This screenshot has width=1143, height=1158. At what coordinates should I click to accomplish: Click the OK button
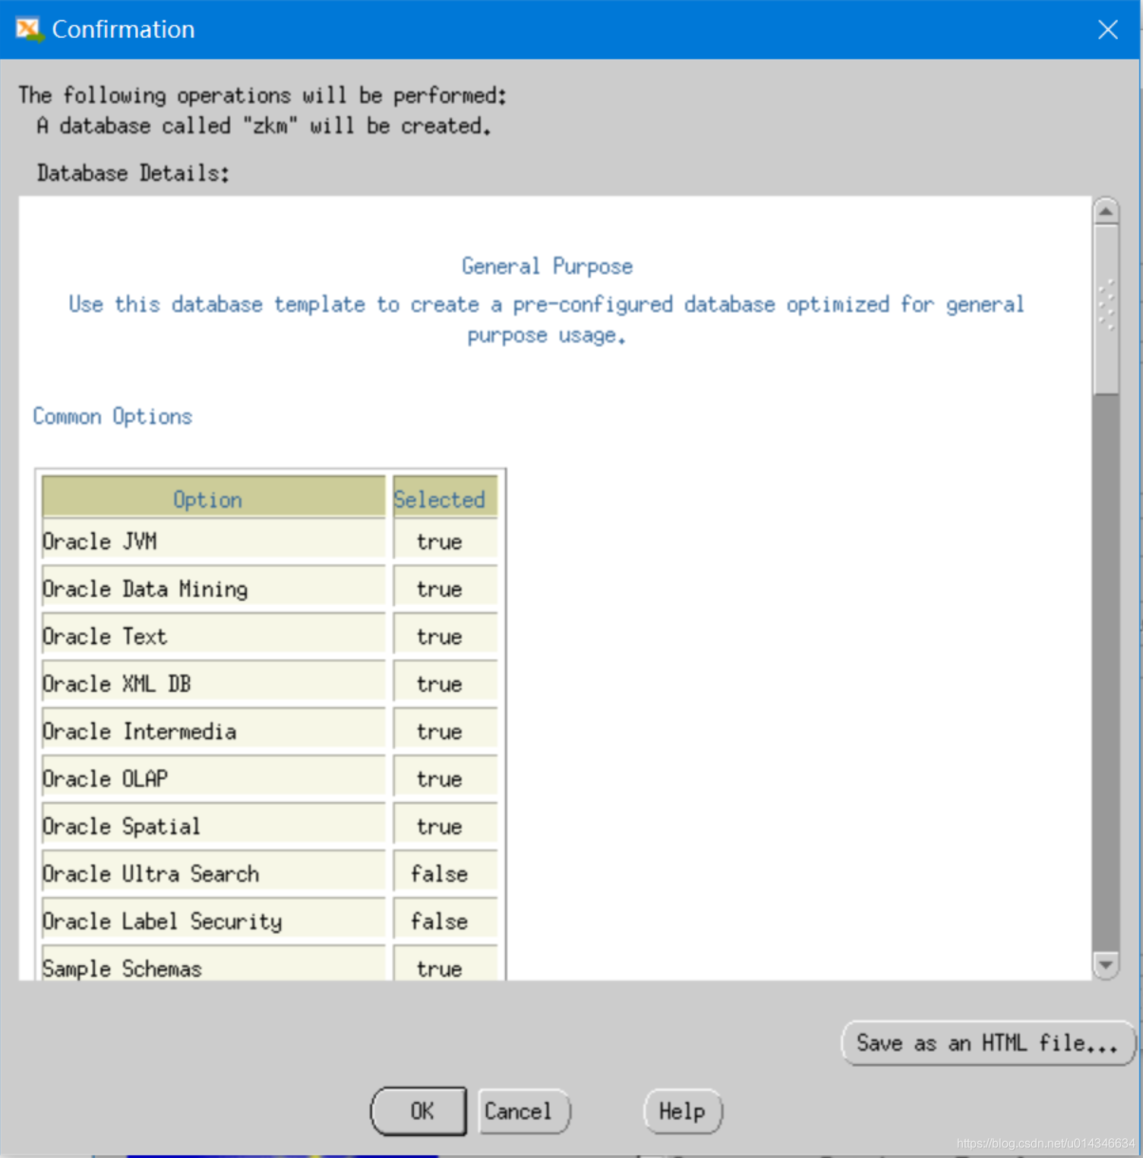418,1111
